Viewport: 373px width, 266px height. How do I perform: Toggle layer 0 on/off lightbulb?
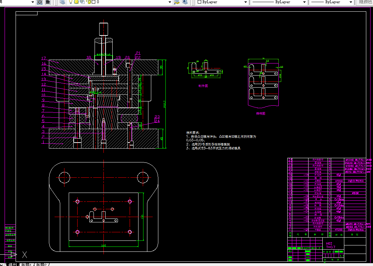pyautogui.click(x=70, y=2)
